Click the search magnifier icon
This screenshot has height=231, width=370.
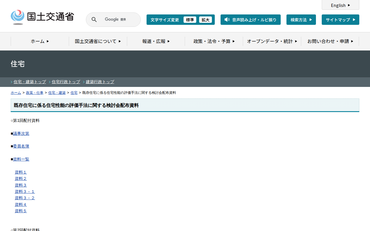coord(94,20)
